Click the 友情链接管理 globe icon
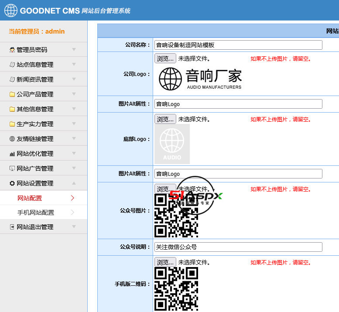This screenshot has height=312, width=339. 12,139
